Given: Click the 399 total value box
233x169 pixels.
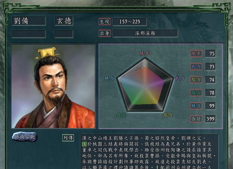Looking at the screenshot, I should pos(210,119).
